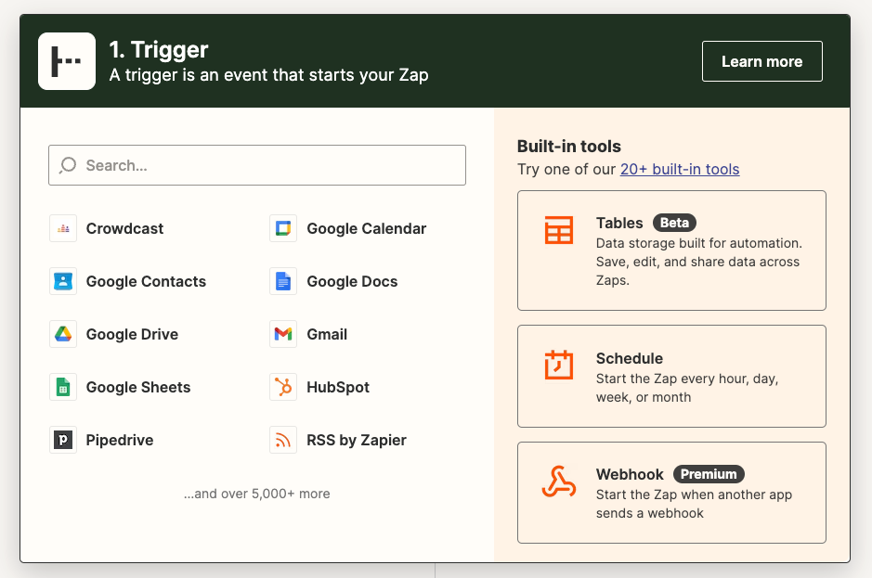
Task: Click the Google Docs icon
Action: pyautogui.click(x=283, y=281)
